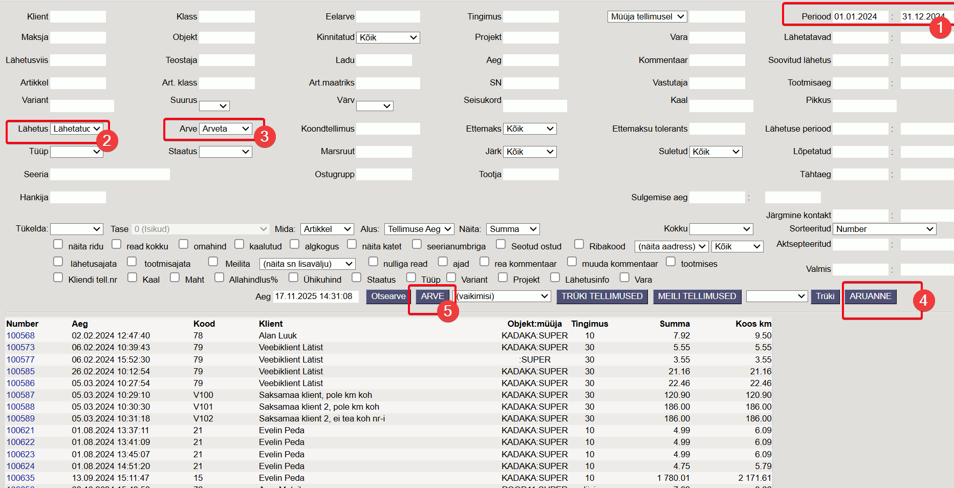This screenshot has width=954, height=488.
Task: Open order link 100635
Action: pyautogui.click(x=20, y=478)
